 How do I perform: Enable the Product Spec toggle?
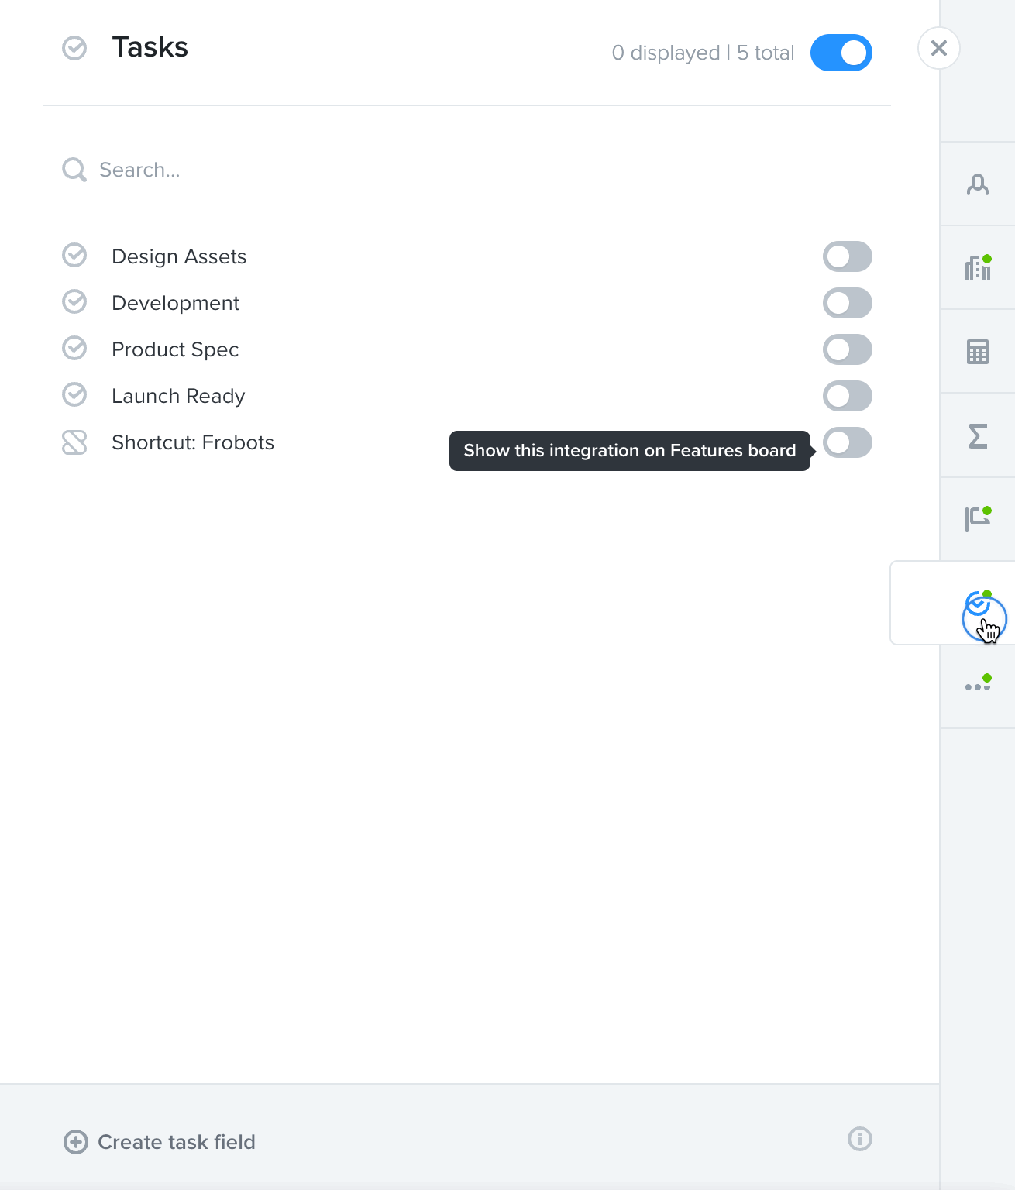pyautogui.click(x=848, y=349)
